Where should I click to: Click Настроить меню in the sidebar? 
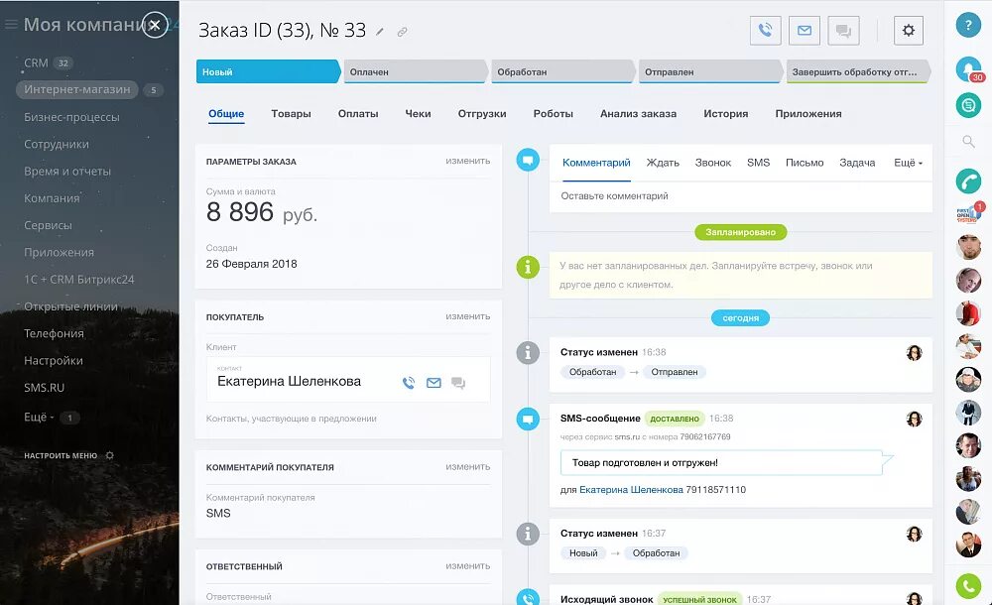(61, 455)
